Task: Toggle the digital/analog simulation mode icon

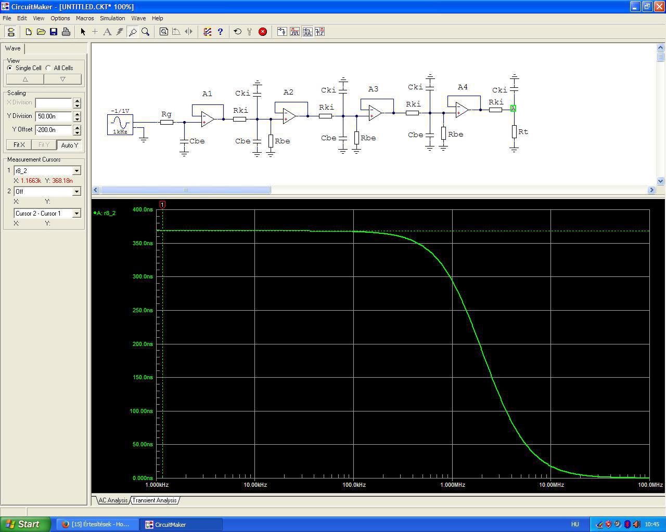Action: 208,32
